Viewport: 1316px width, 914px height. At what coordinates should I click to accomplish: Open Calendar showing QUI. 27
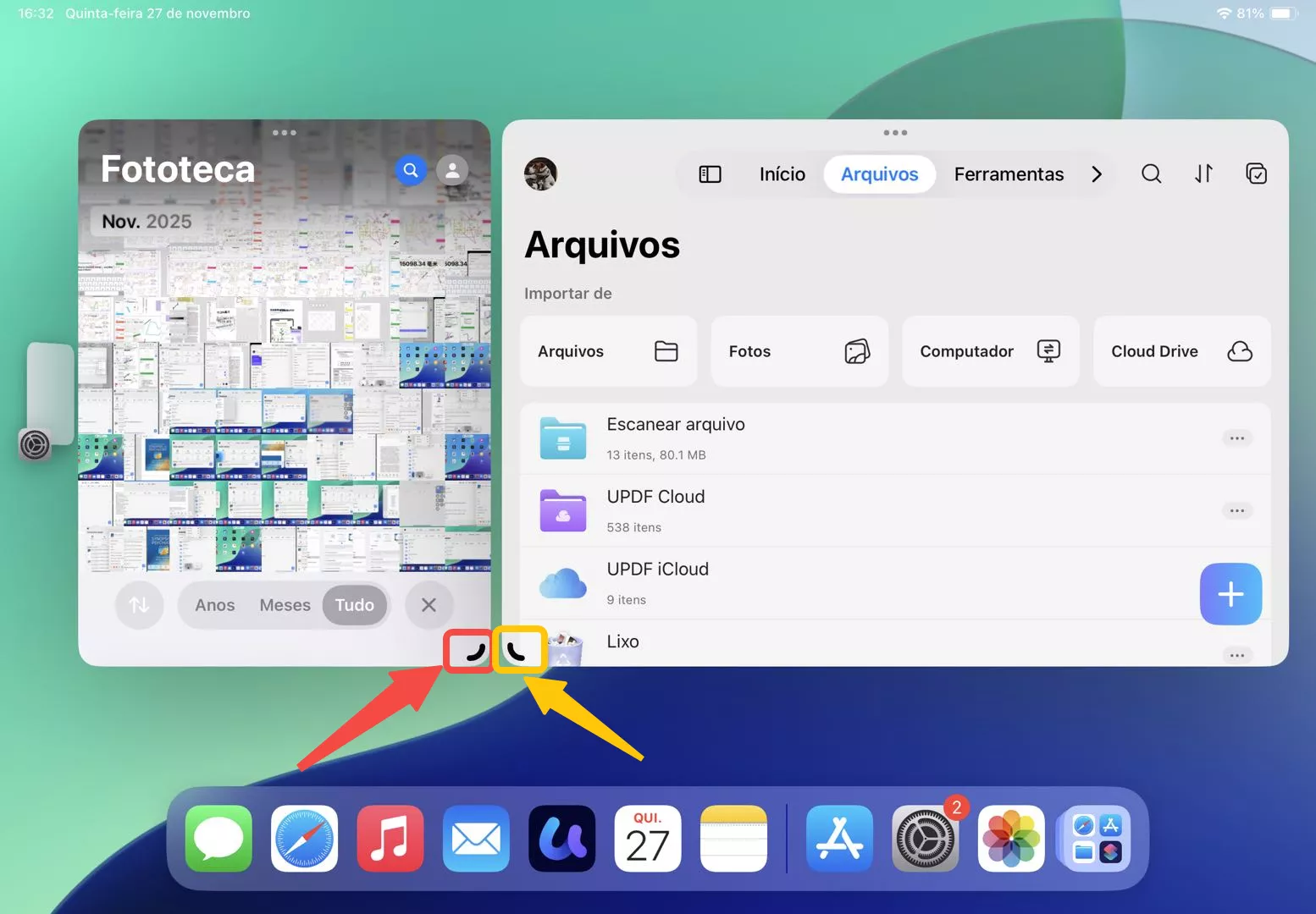(648, 839)
